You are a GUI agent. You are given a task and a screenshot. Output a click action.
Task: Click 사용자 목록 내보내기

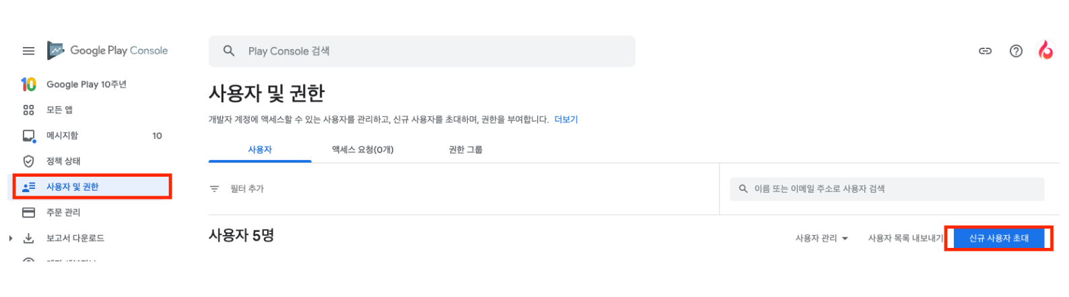click(905, 239)
